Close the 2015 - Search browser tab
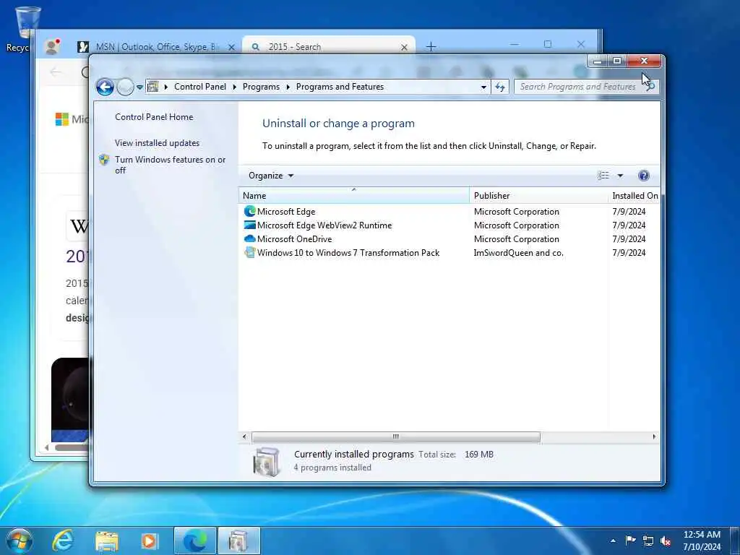The width and height of the screenshot is (740, 555). [404, 47]
